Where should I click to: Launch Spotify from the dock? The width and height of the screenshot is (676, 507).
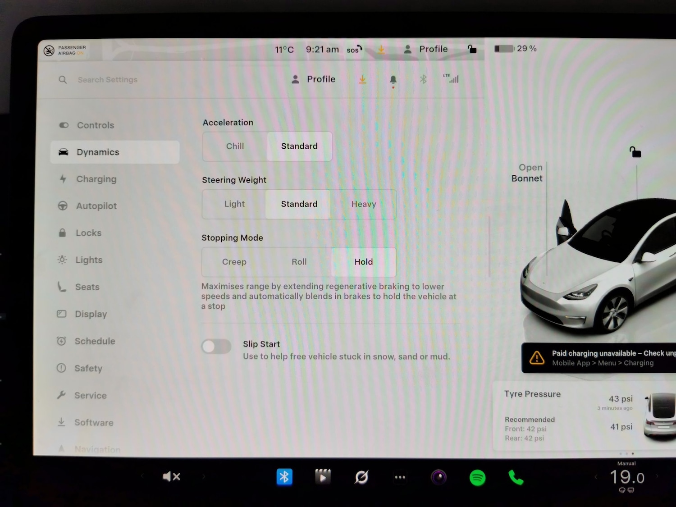click(x=477, y=476)
